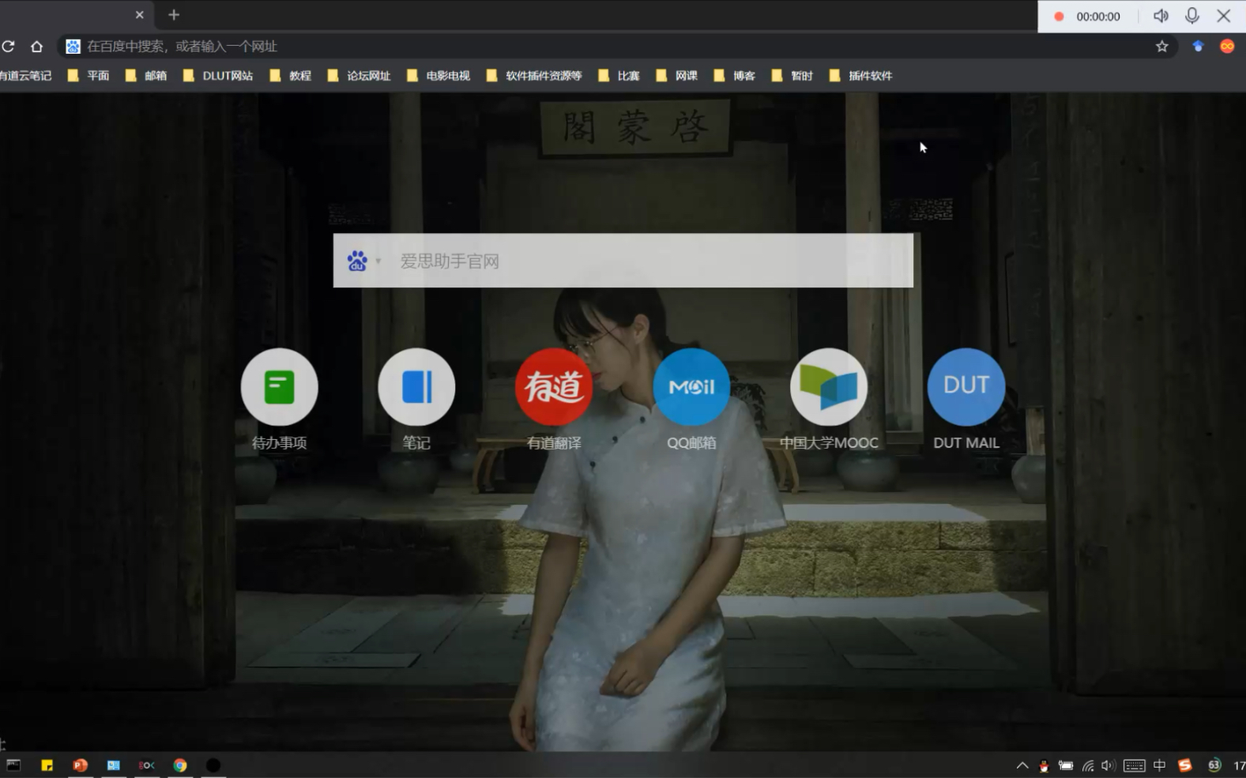Open a new tab with the plus button

tap(174, 15)
